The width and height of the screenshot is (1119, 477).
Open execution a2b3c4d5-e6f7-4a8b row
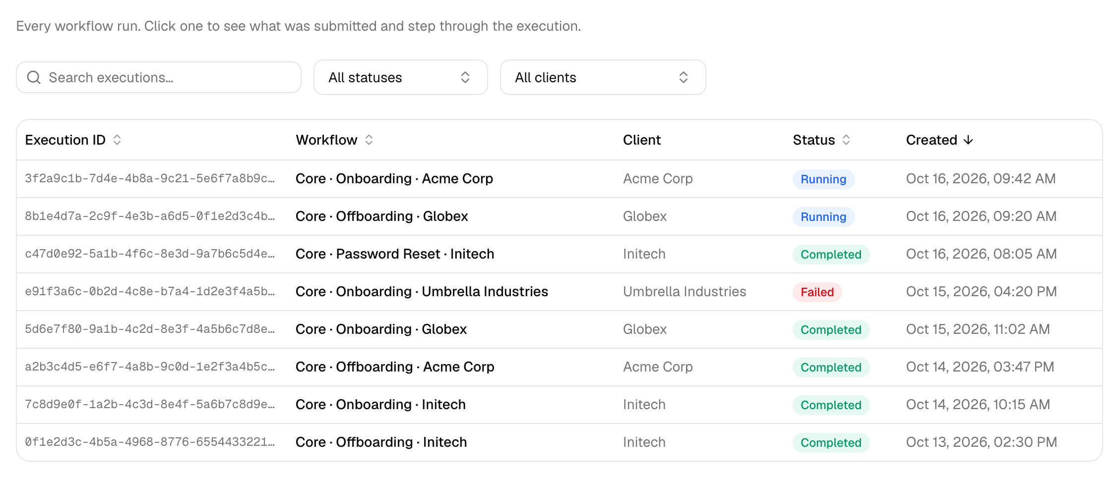pos(559,367)
